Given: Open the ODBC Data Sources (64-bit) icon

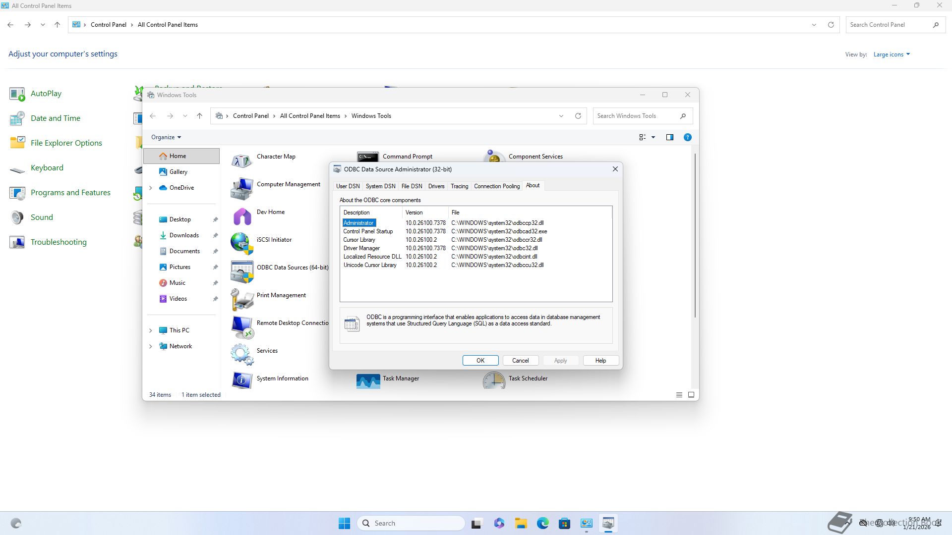Looking at the screenshot, I should point(242,272).
